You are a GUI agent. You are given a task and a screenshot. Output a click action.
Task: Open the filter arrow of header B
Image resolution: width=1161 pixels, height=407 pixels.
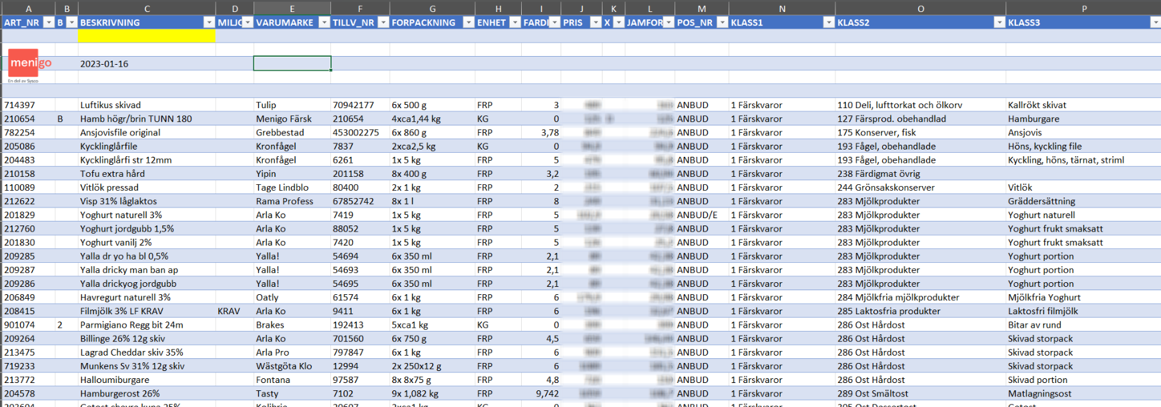tap(71, 22)
